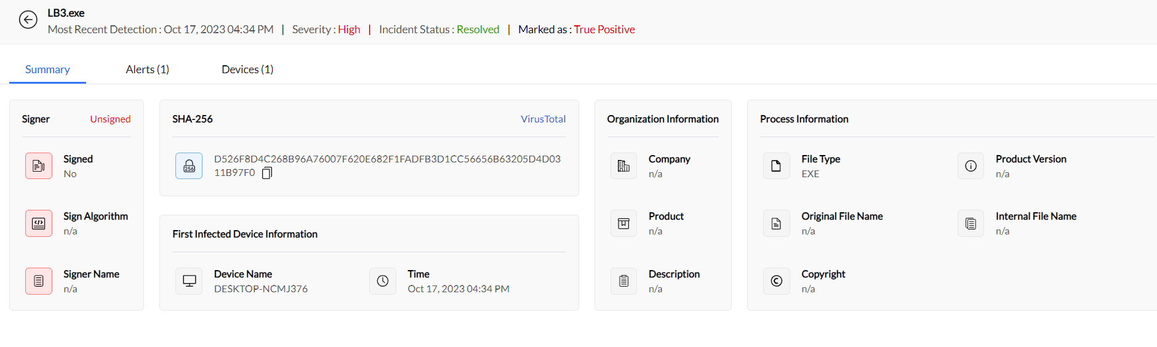The width and height of the screenshot is (1157, 347).
Task: Click the Device Name monitor icon
Action: point(189,281)
